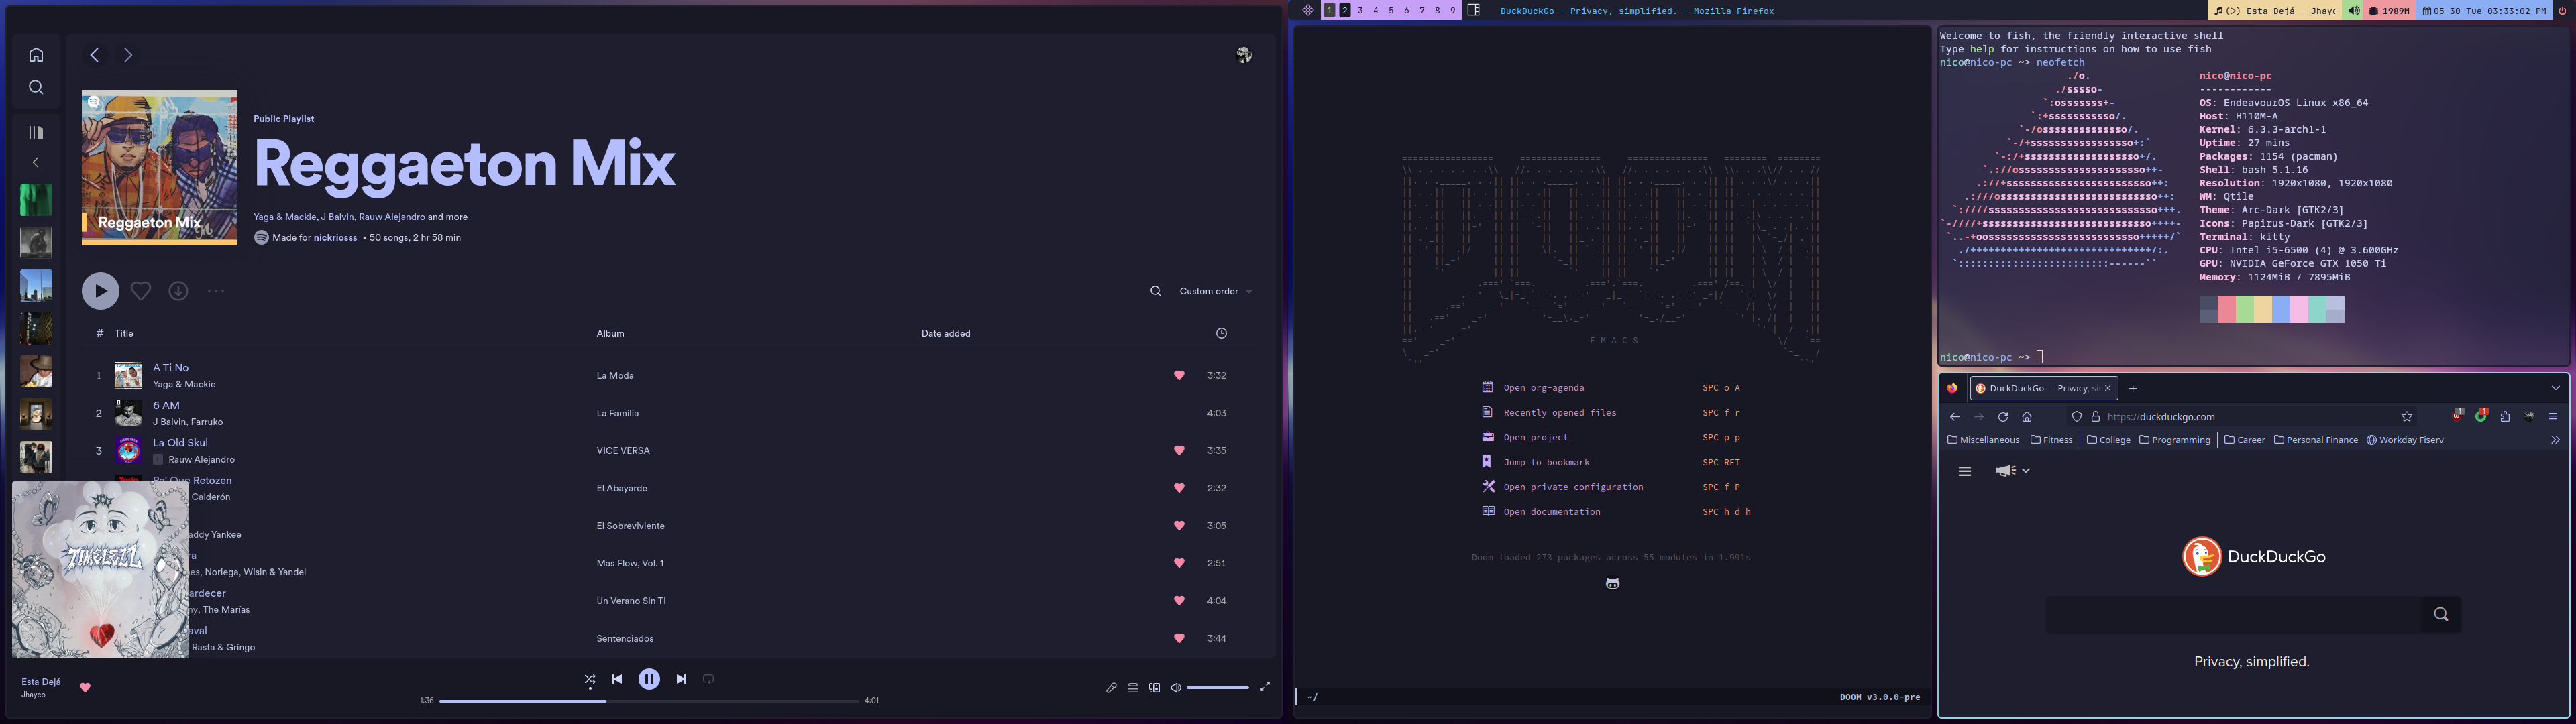The image size is (2576, 724).
Task: Select Jump to bookmark in Doom Emacs
Action: [x=1547, y=463]
